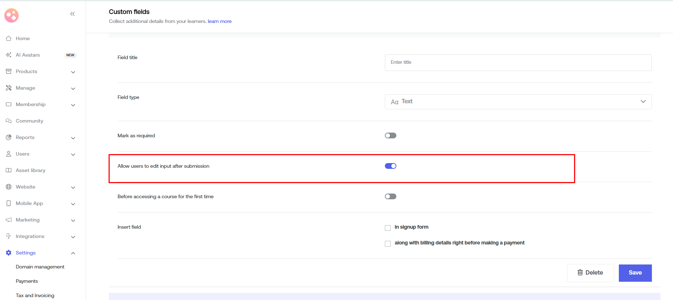Open Domain management settings page
Viewport: 673px width, 300px height.
tap(40, 267)
